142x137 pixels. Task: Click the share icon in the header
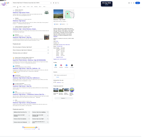pyautogui.click(x=131, y=3)
